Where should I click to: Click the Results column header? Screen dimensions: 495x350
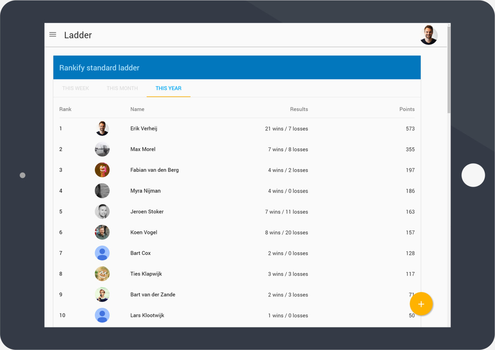click(x=299, y=109)
